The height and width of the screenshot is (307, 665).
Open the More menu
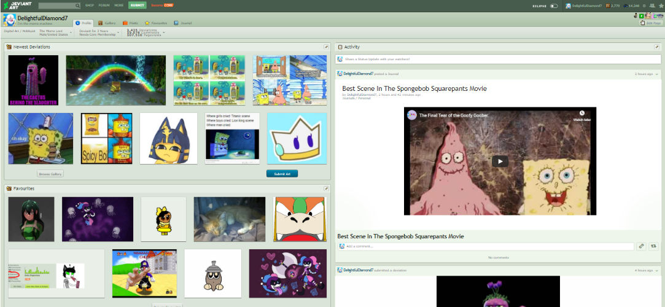point(119,6)
